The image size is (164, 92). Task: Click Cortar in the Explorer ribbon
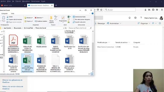click(x=10, y=17)
